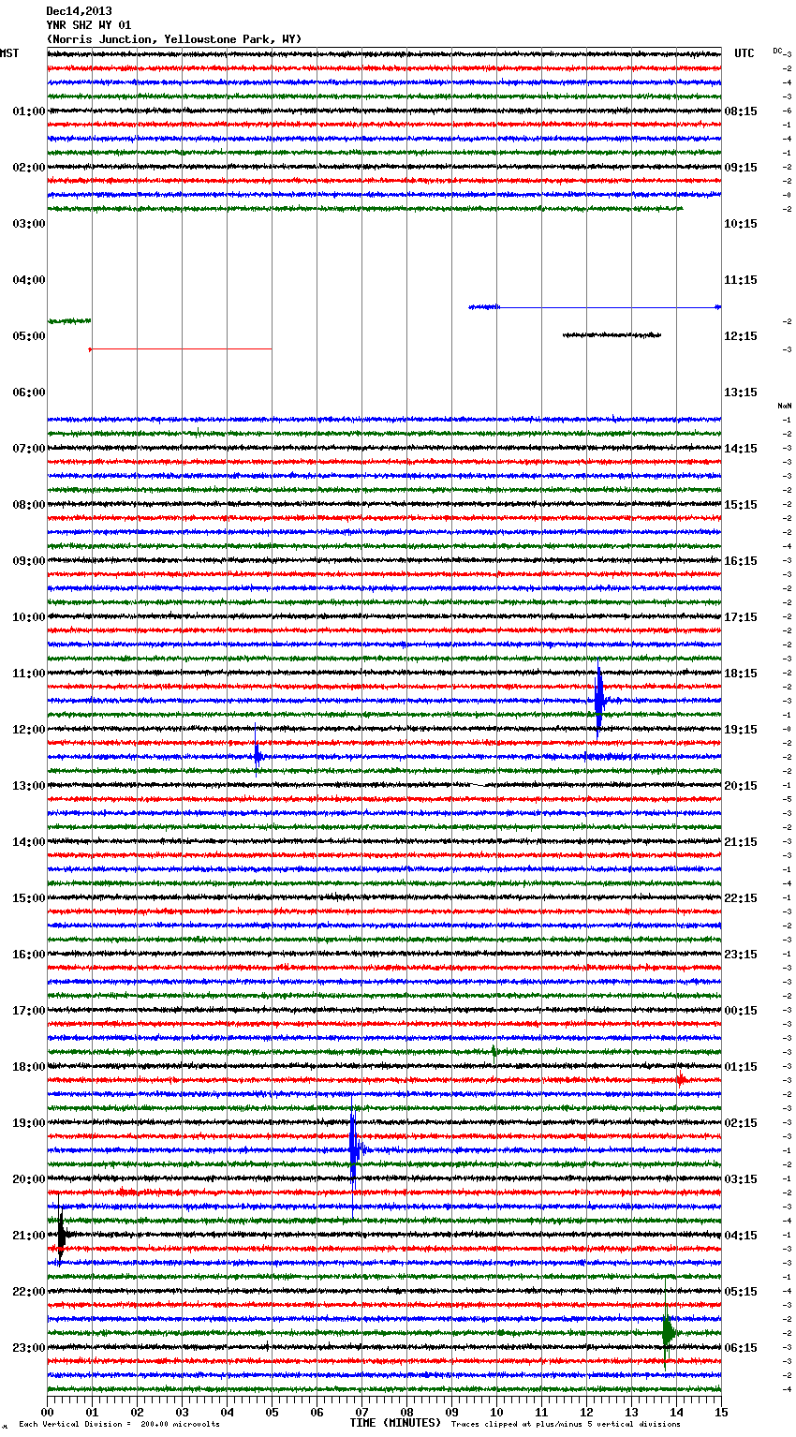The width and height of the screenshot is (796, 1437).
Task: Click the flat red line segment at 05:15 MST
Action: [x=181, y=349]
